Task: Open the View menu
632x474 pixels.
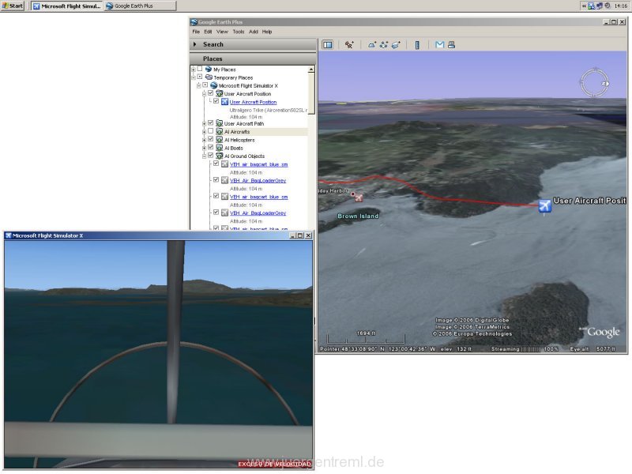Action: point(222,32)
